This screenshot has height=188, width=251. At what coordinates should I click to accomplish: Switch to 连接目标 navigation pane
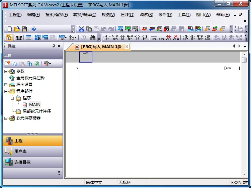click(33, 162)
